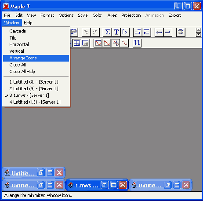Screen dimensions: 203x201
Task: Click the Sigma sum toolbar icon
Action: (107, 32)
